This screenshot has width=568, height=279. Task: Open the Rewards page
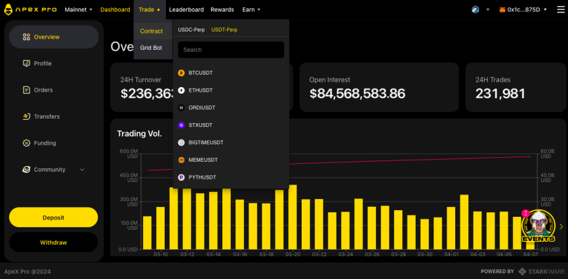coord(222,10)
